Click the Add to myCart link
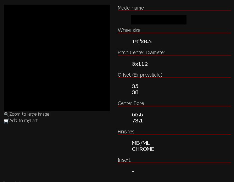234x182 pixels. click(x=23, y=121)
